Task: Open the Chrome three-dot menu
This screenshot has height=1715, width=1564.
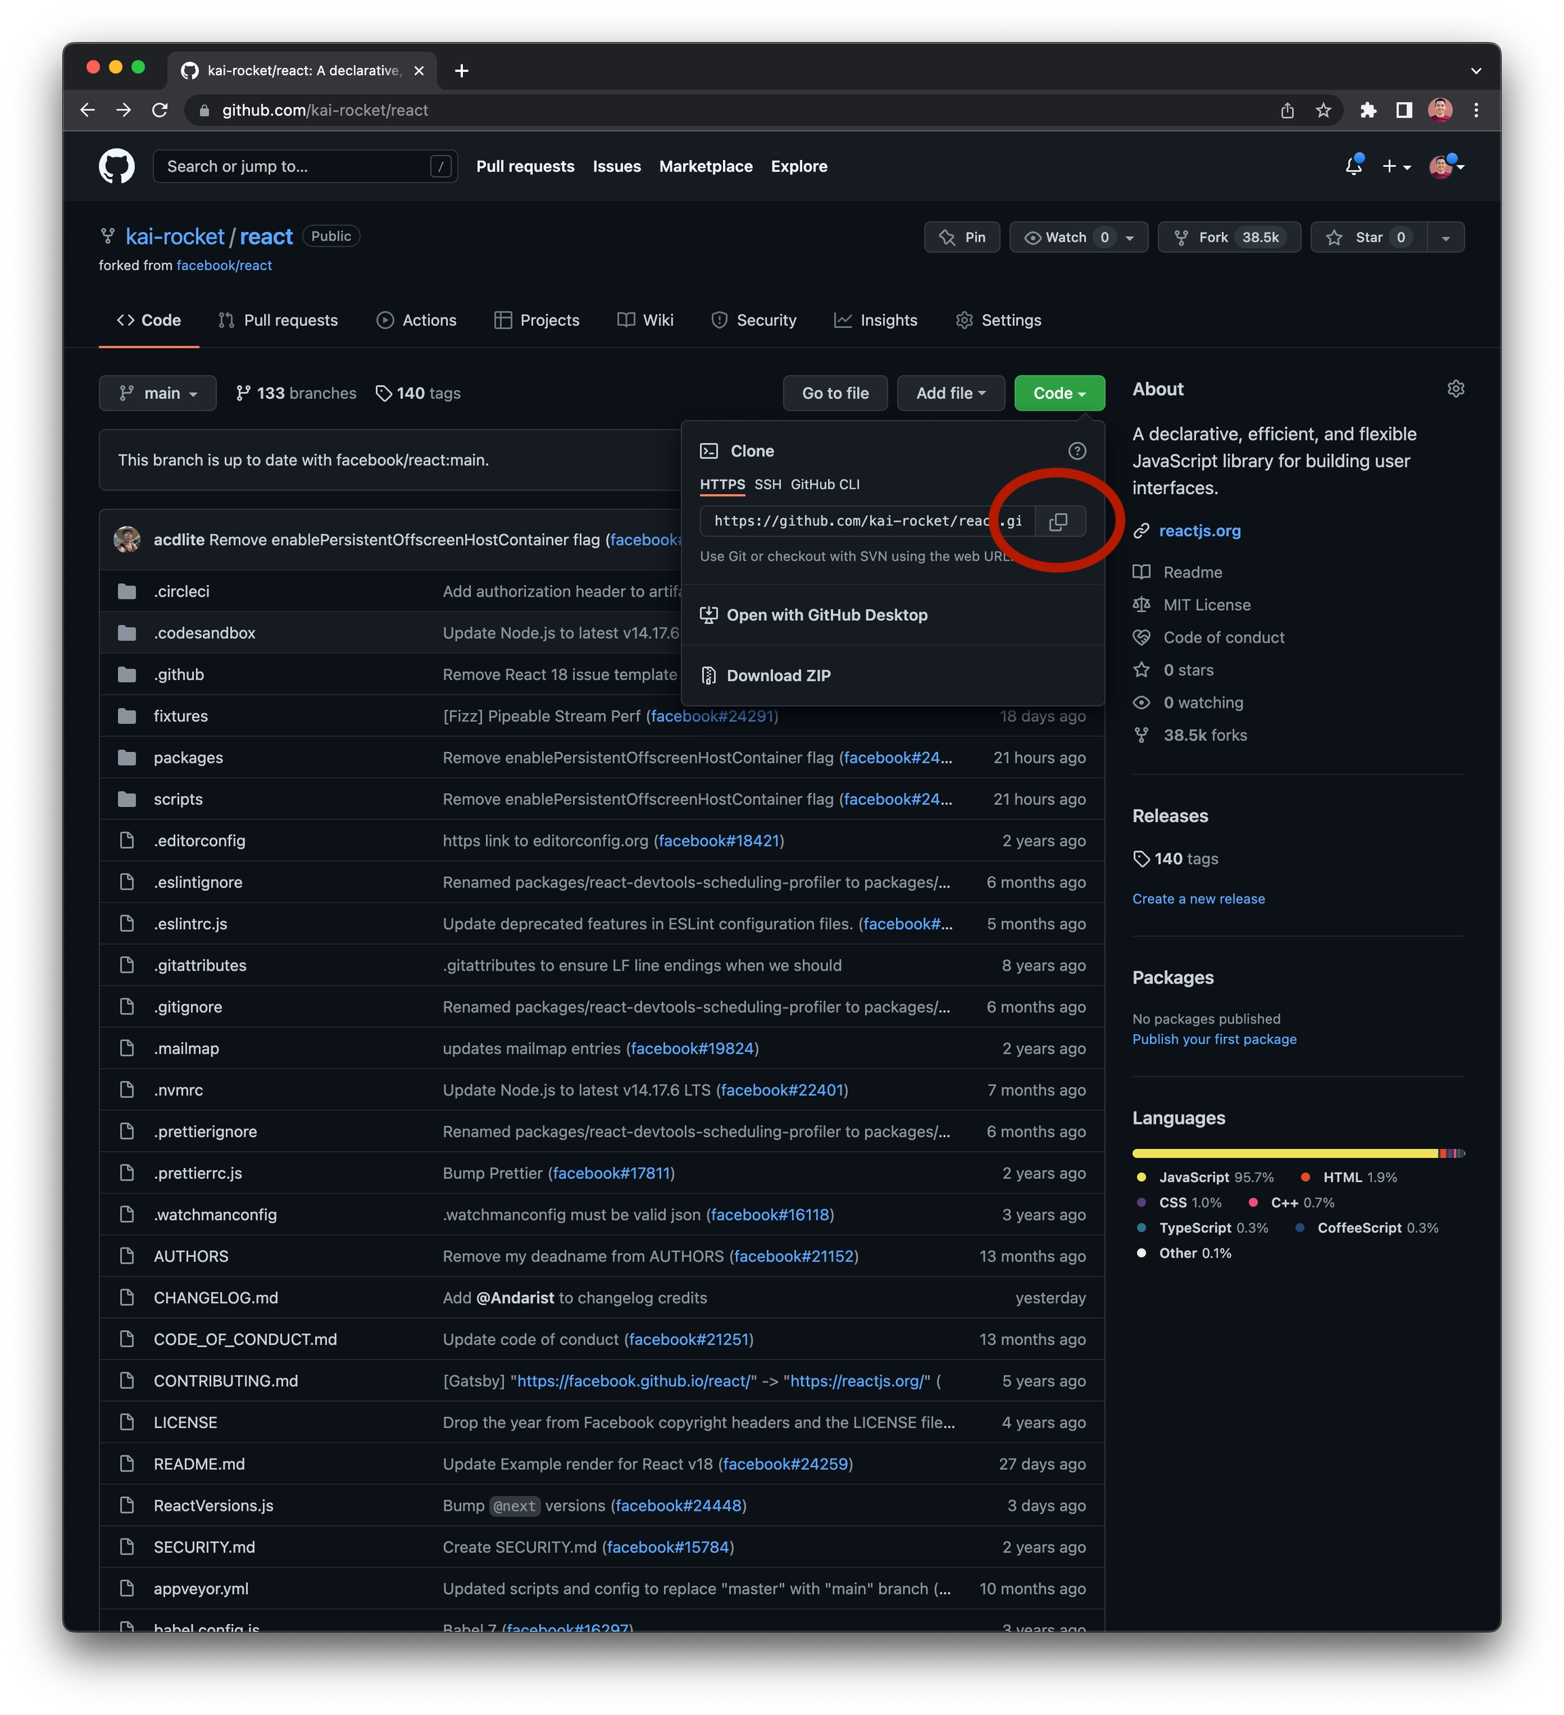Action: pyautogui.click(x=1476, y=111)
